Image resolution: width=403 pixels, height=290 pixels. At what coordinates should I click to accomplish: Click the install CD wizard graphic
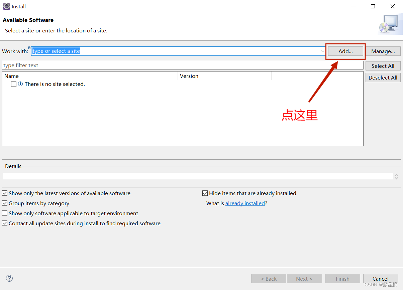click(388, 24)
